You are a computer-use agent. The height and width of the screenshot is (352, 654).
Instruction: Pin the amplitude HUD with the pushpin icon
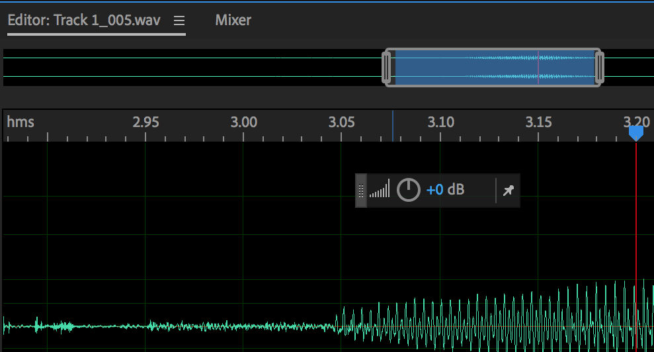[x=508, y=191]
